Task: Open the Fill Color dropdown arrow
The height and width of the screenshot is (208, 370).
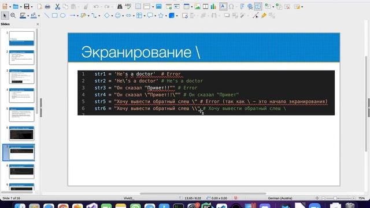Action: coord(39,16)
